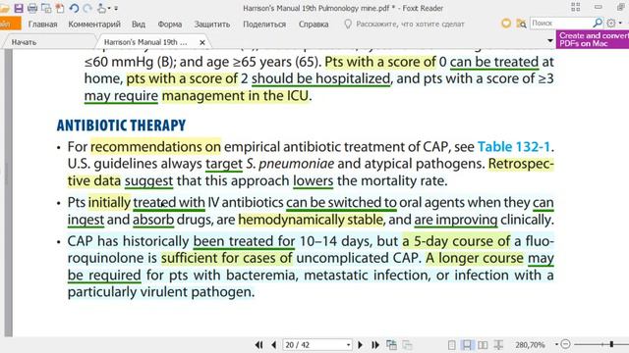Save the PDF with the floppy icon
Screen dimensions: 629x353
click(x=19, y=8)
